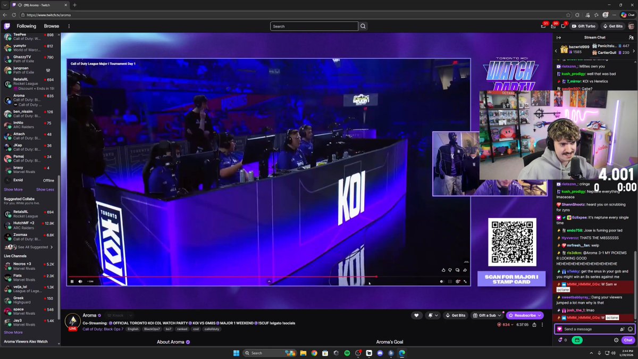
Task: Open notification bell dropdown for Aroma
Action: [432, 315]
